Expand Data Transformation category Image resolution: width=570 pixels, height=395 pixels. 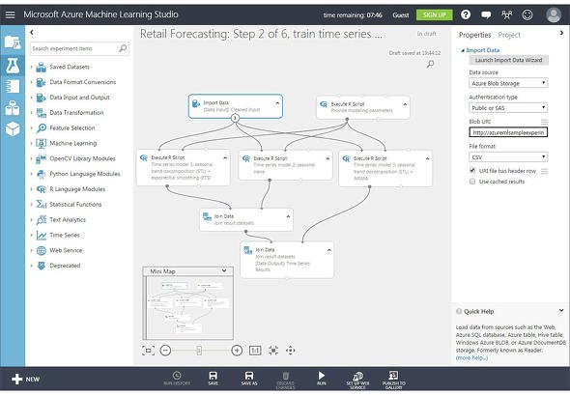click(x=31, y=113)
